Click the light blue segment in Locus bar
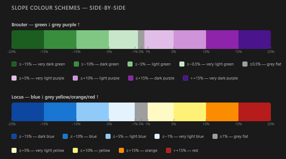This screenshot has width=286, height=159. pos(93,112)
